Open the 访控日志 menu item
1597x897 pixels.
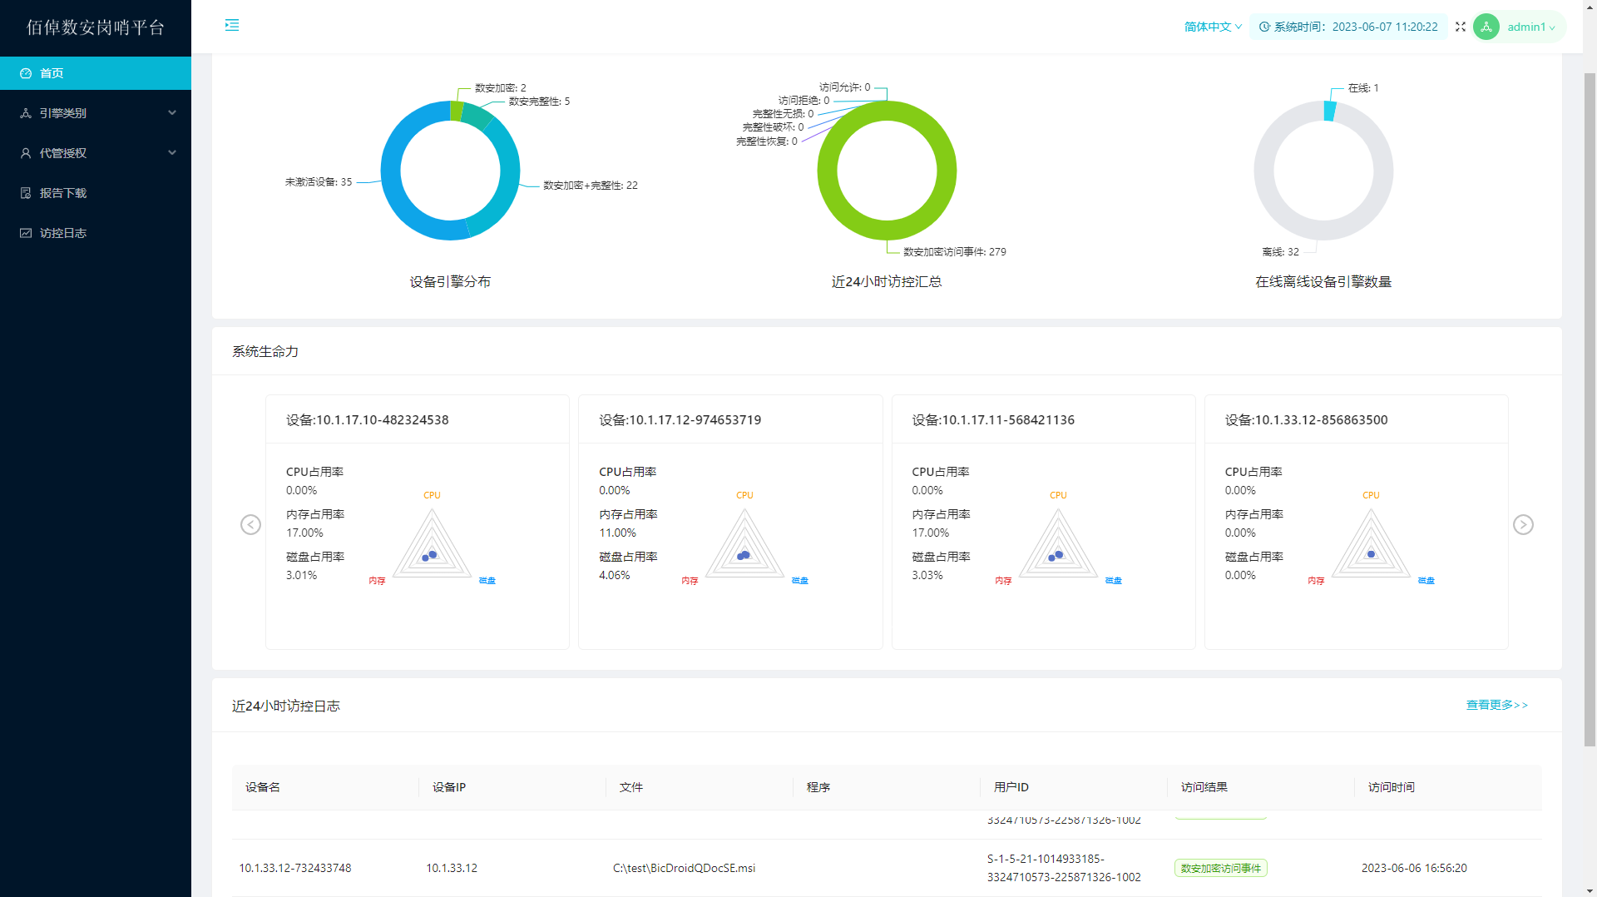coord(63,233)
